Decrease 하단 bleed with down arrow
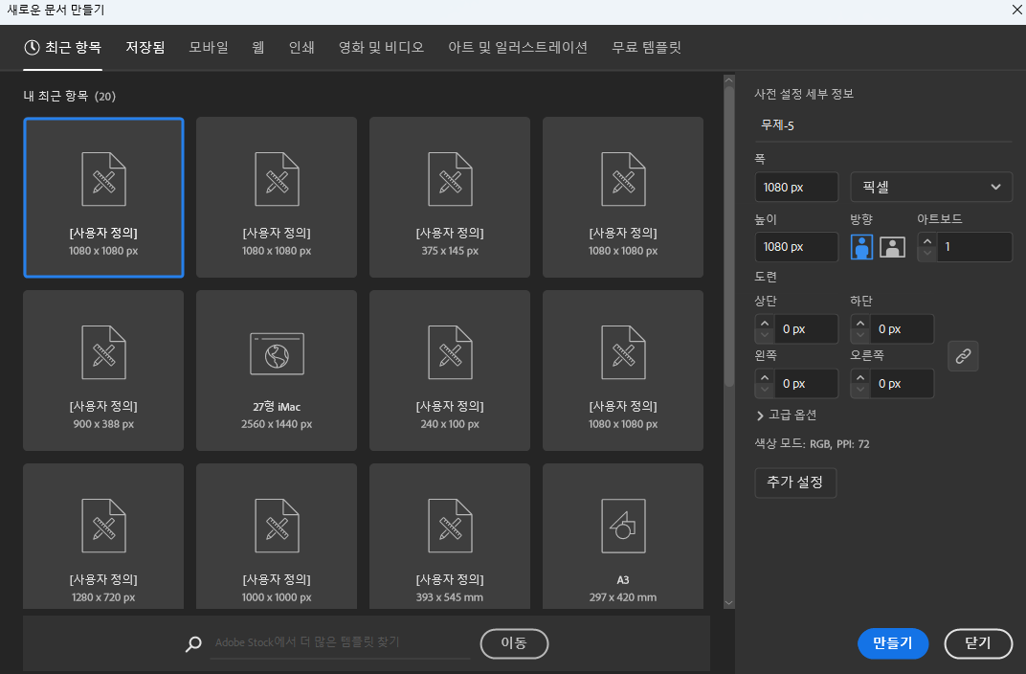The height and width of the screenshot is (674, 1026). click(859, 336)
